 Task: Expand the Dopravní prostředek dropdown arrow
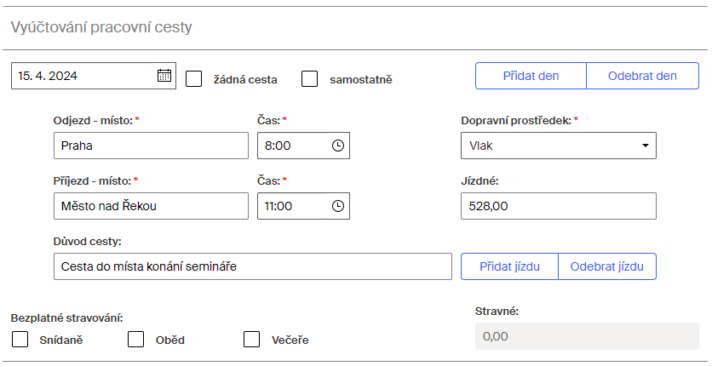pyautogui.click(x=646, y=146)
